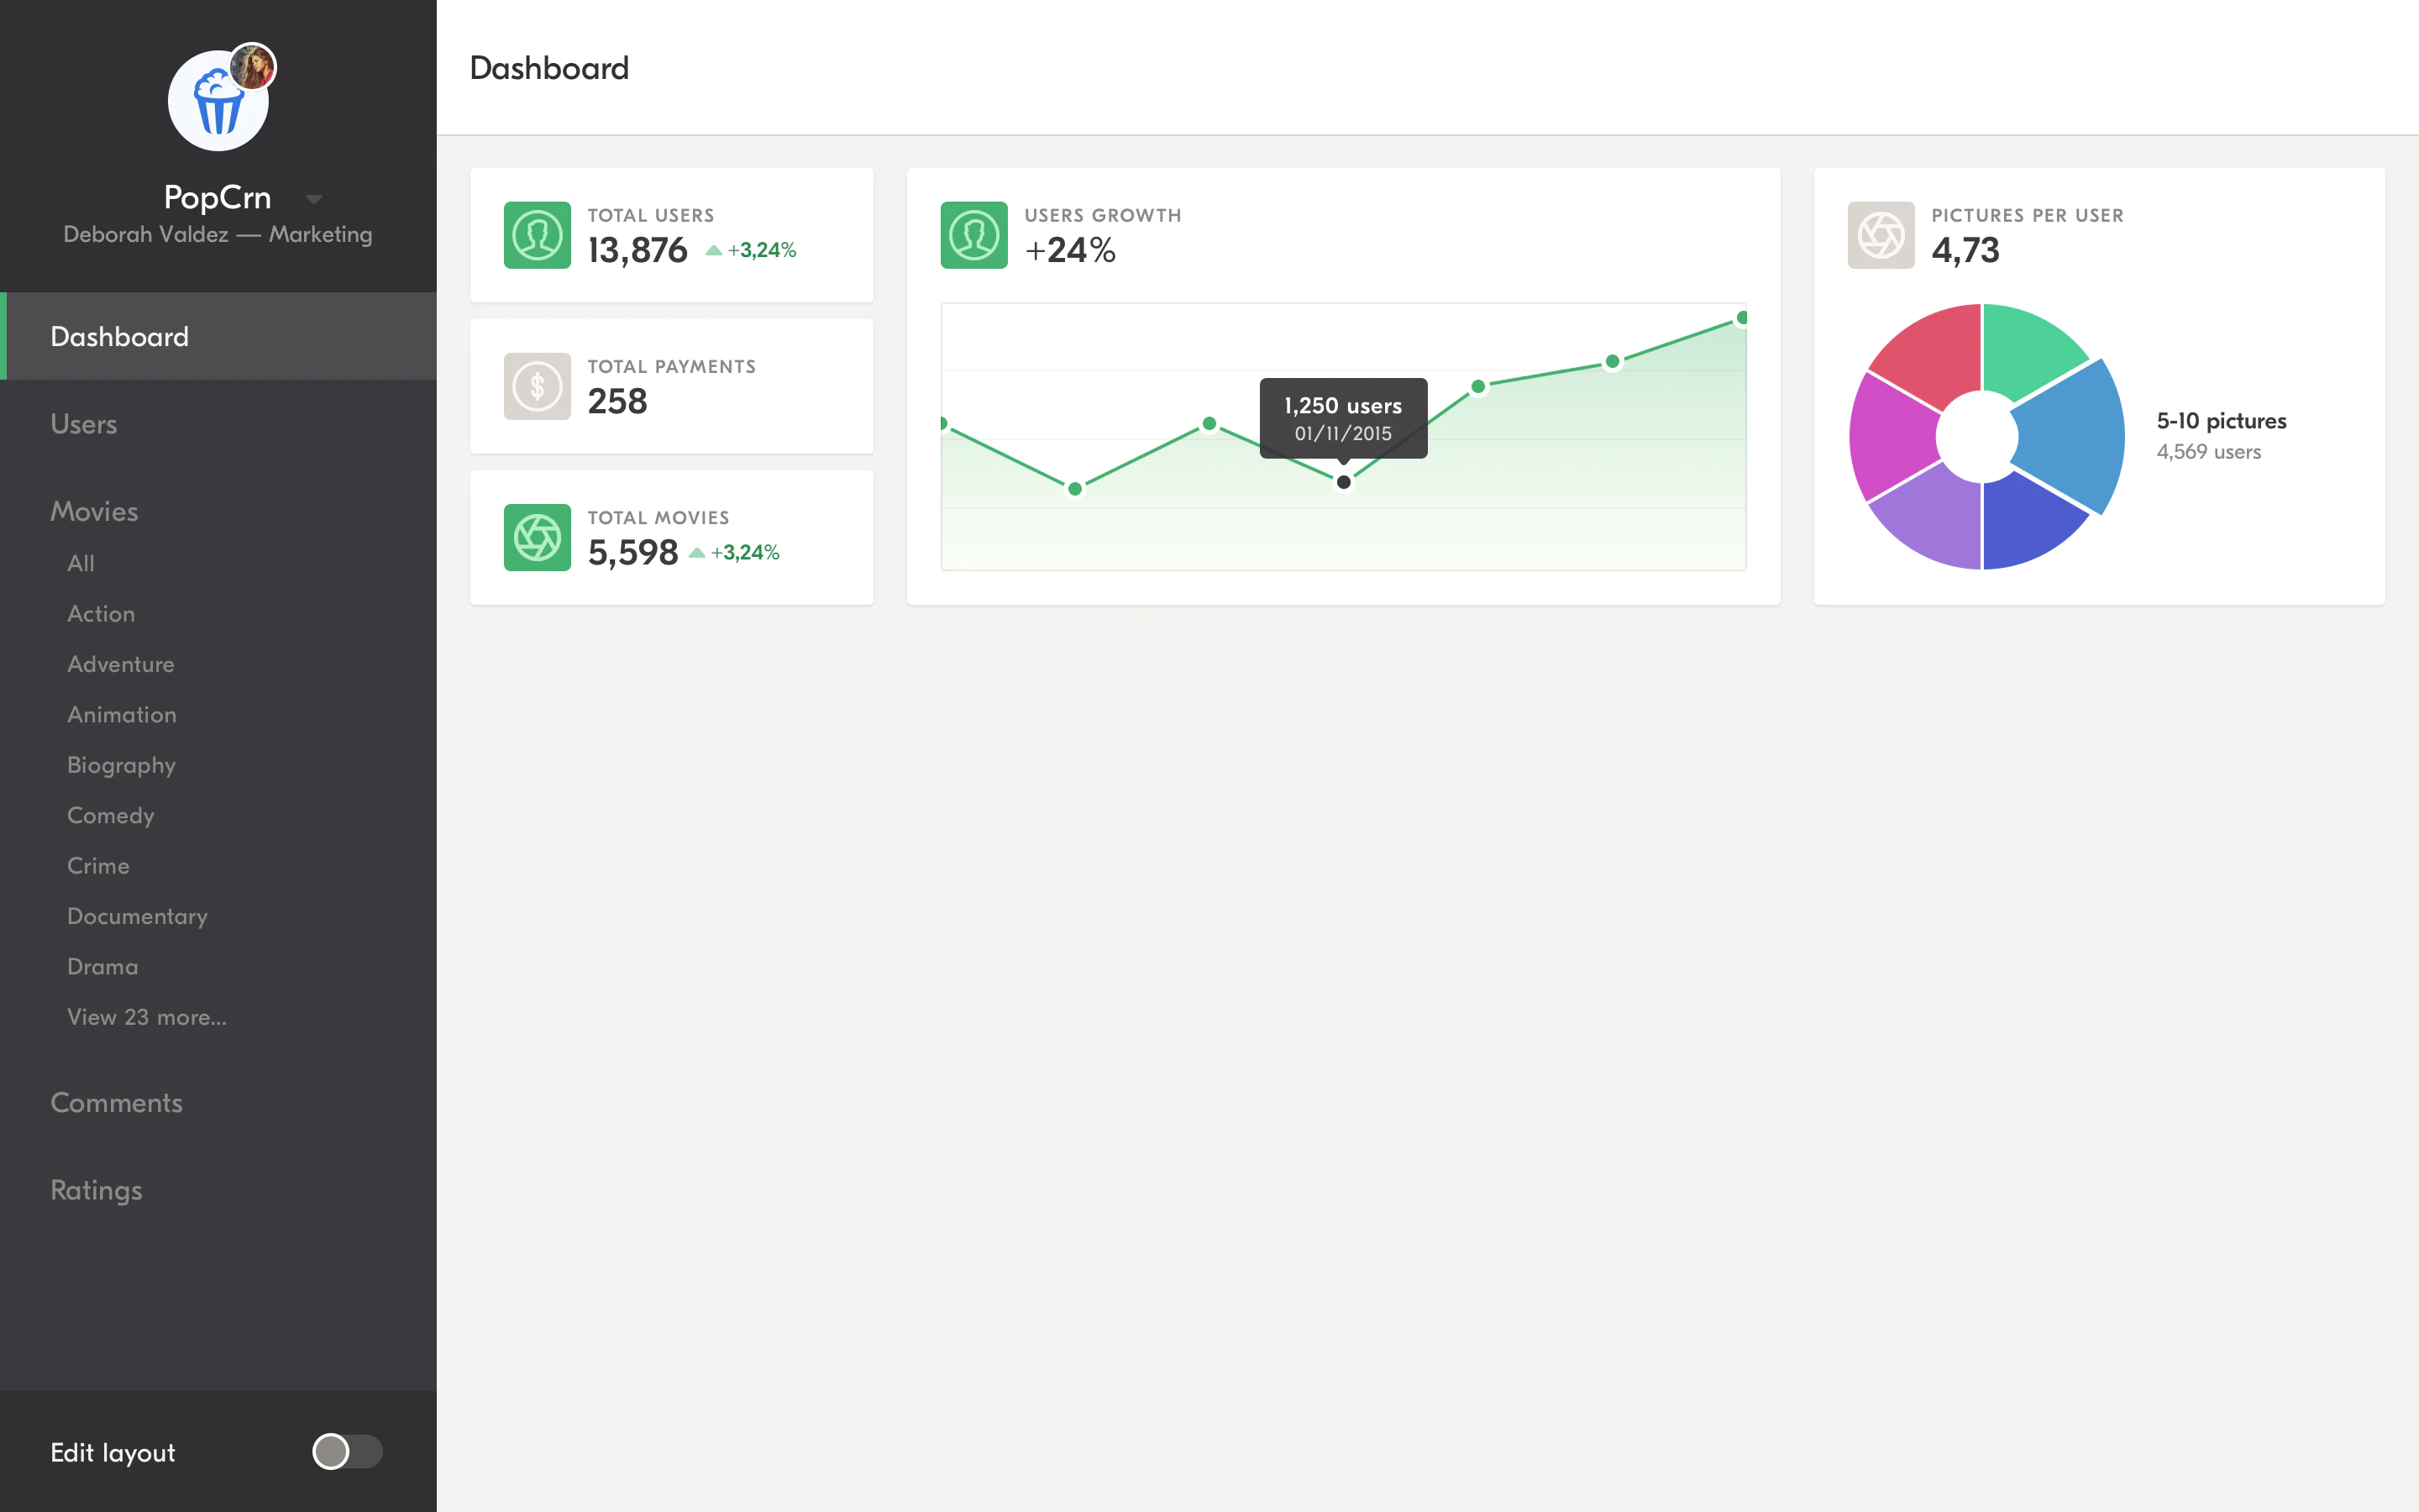Click the Total Payments dollar icon
2419x1512 pixels.
pyautogui.click(x=537, y=386)
